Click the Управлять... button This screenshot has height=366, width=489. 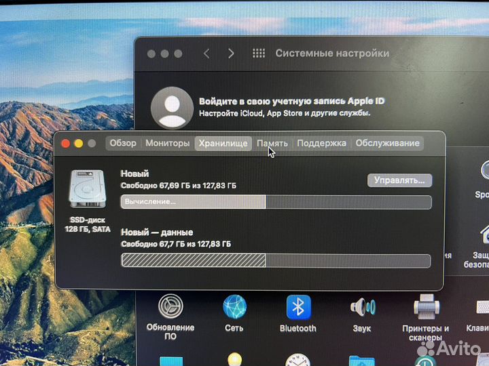(399, 180)
